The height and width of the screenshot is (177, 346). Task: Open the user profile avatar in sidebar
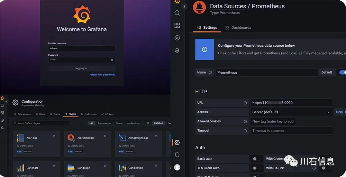(x=177, y=167)
